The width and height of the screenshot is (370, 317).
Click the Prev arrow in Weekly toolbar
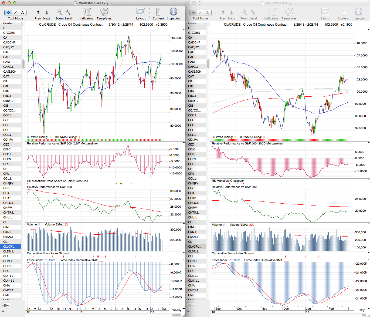coord(38,12)
